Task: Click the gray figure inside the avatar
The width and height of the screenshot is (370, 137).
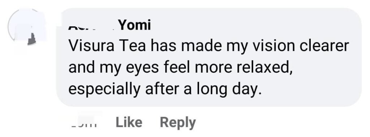Action: pyautogui.click(x=32, y=39)
